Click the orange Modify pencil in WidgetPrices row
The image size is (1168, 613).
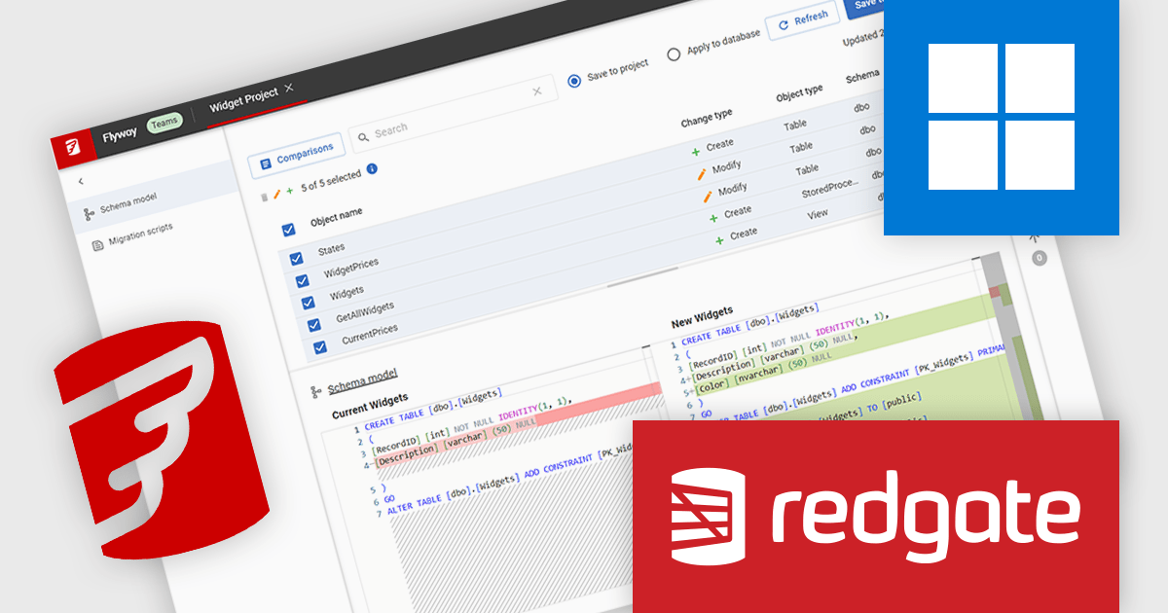click(702, 174)
